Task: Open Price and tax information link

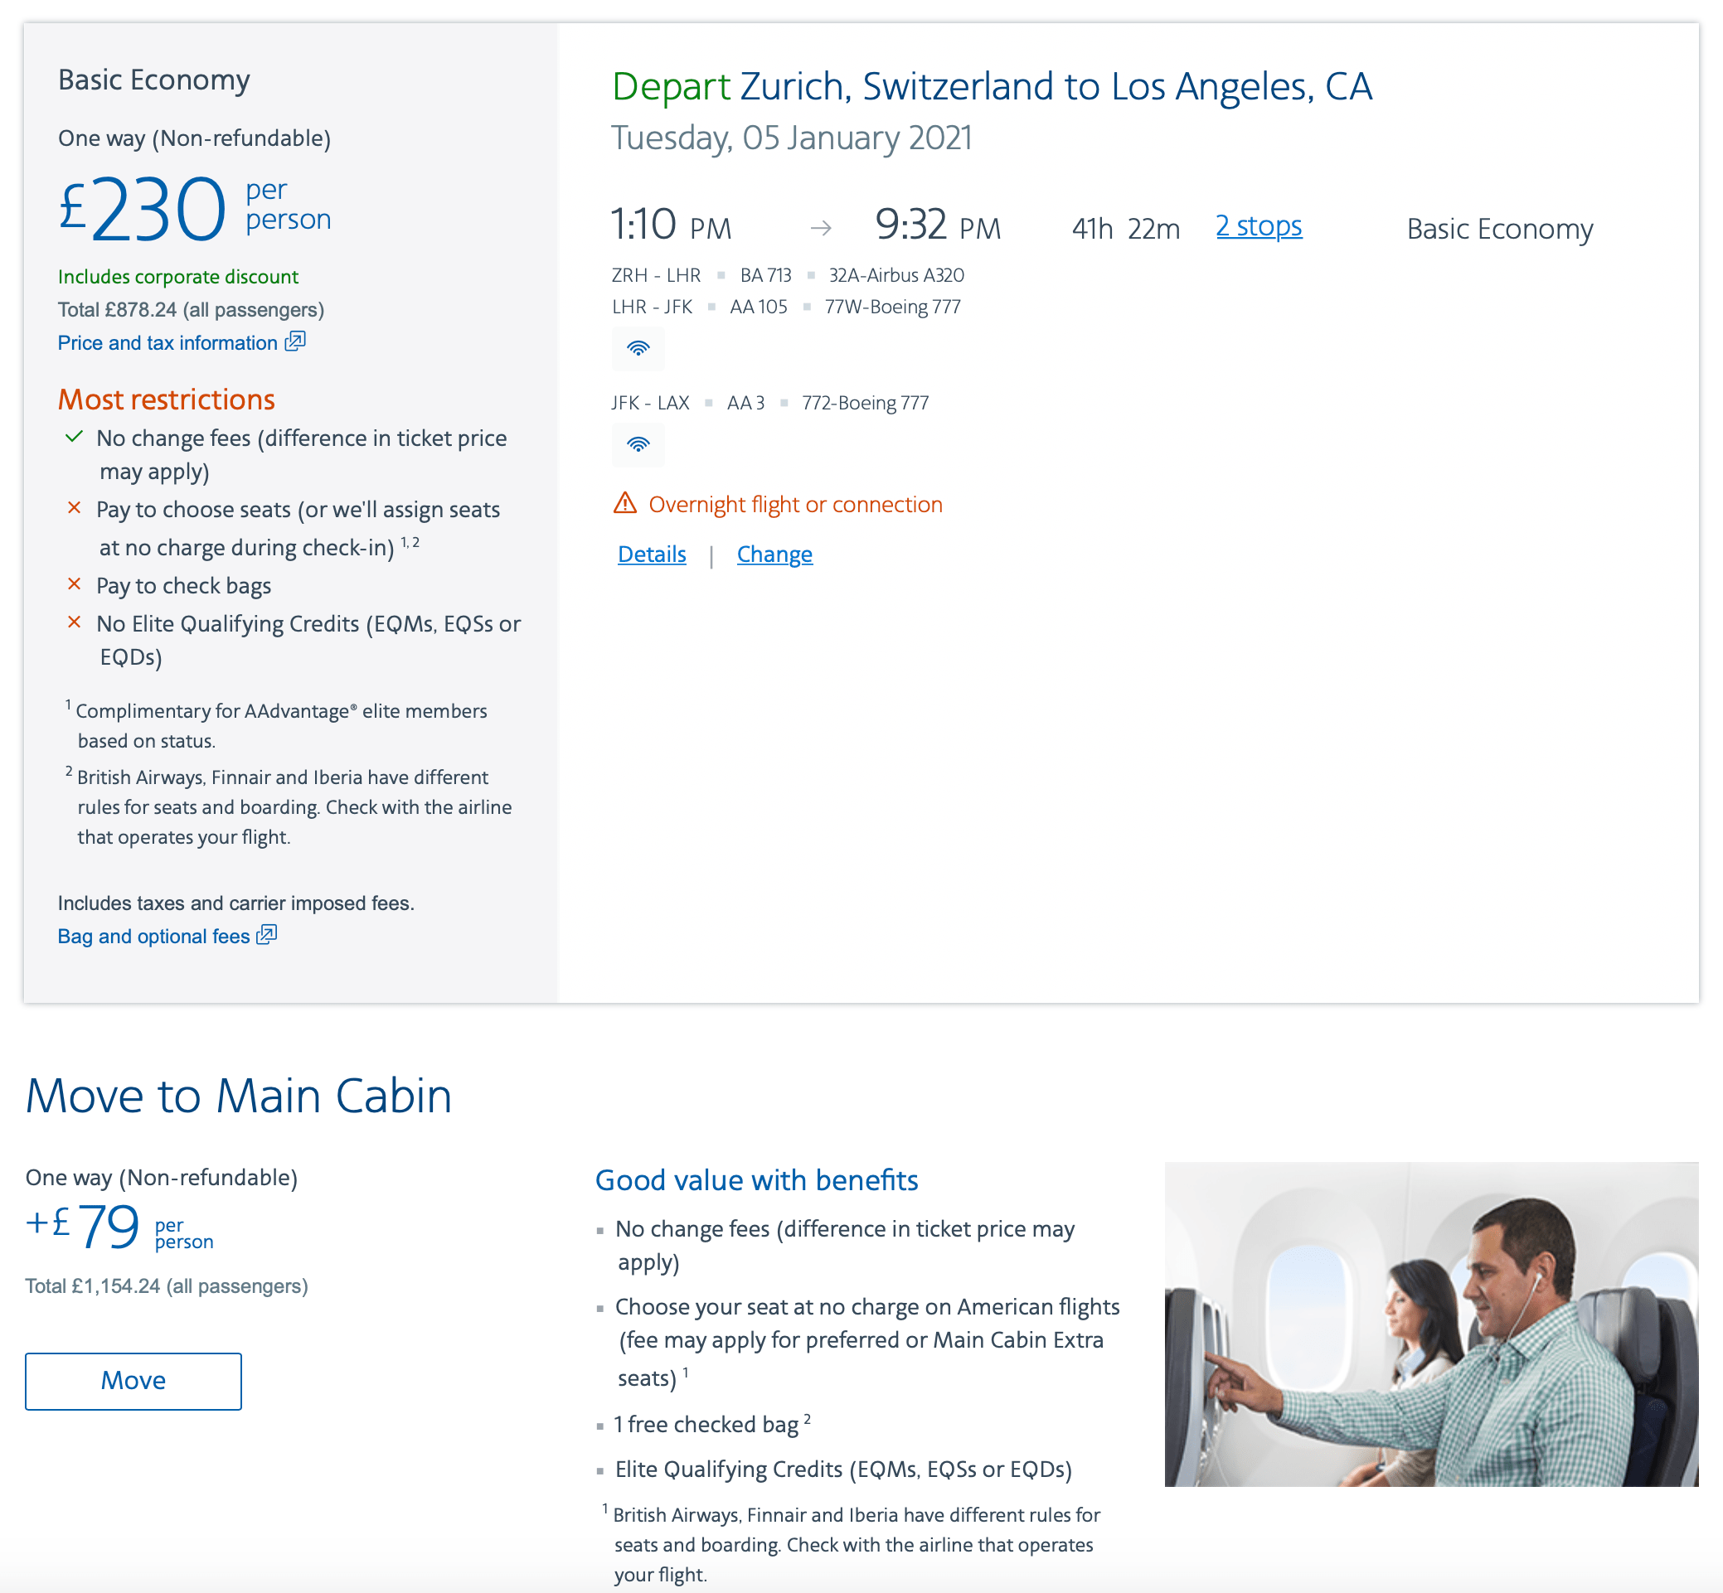Action: [x=167, y=343]
